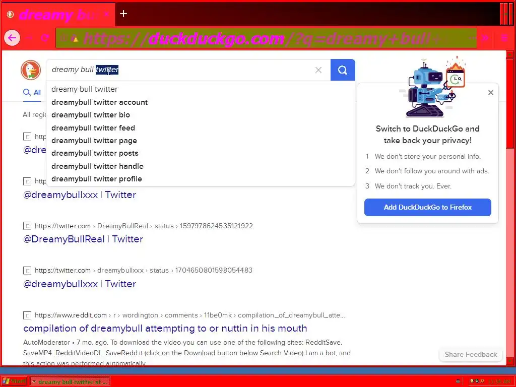Select the dreamy bull twitter taskbar item
Image resolution: width=516 pixels, height=387 pixels.
tap(70, 382)
